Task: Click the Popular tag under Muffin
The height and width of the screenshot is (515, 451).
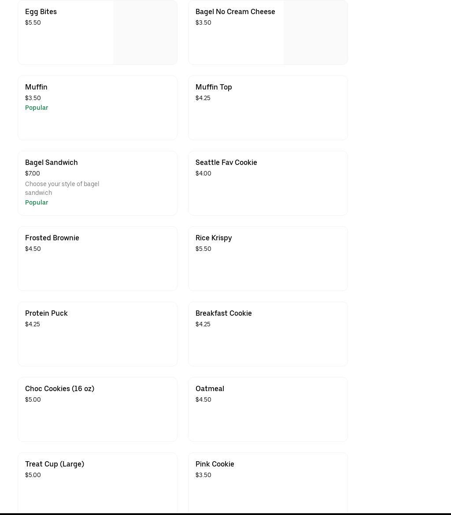Action: (37, 108)
